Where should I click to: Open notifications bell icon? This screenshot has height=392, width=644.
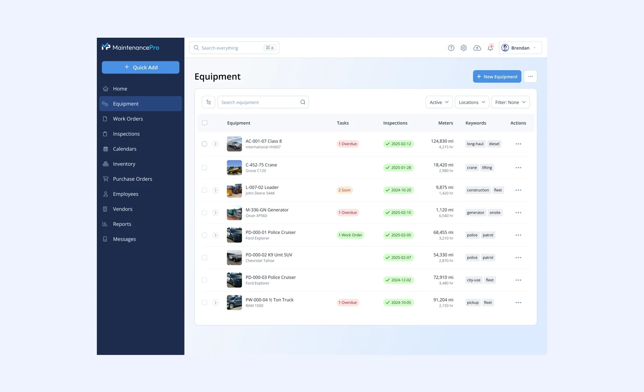(x=490, y=48)
